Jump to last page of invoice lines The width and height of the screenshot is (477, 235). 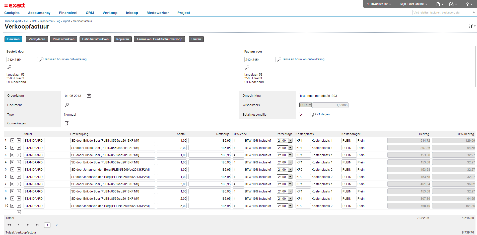pos(37,225)
